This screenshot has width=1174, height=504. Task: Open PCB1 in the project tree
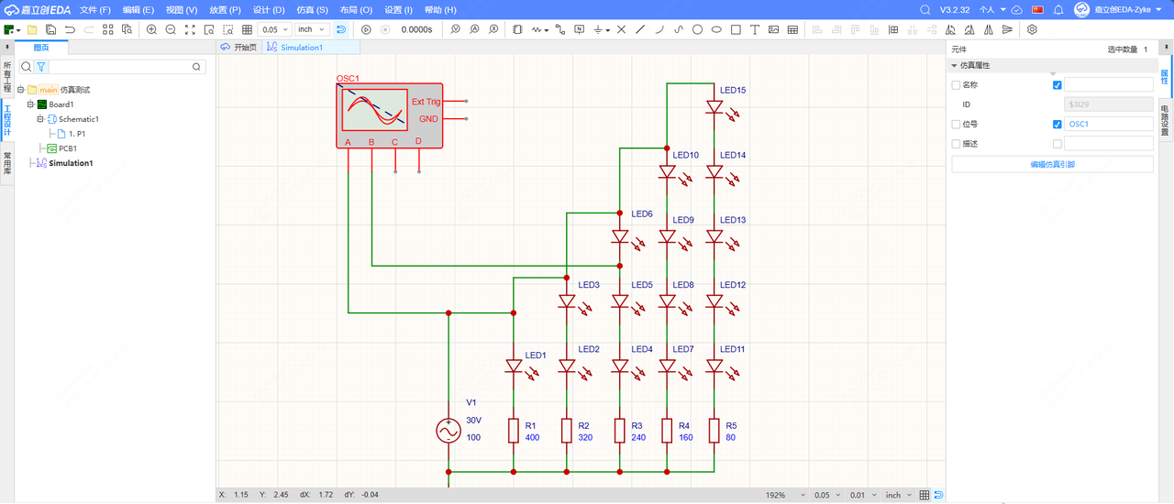coord(67,148)
